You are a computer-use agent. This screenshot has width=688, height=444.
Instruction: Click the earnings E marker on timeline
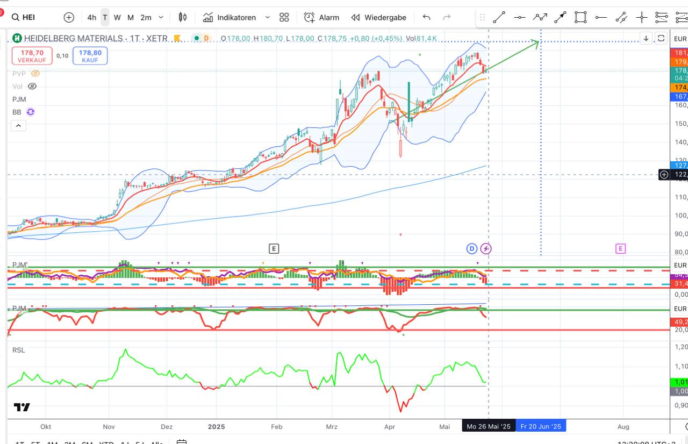tap(274, 248)
